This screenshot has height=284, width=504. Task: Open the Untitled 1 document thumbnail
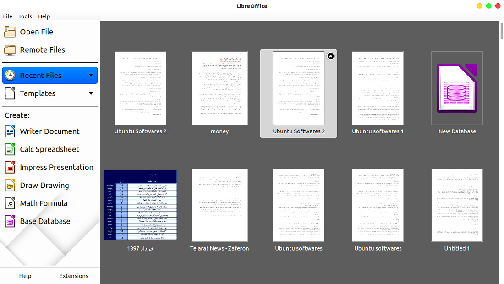(457, 205)
